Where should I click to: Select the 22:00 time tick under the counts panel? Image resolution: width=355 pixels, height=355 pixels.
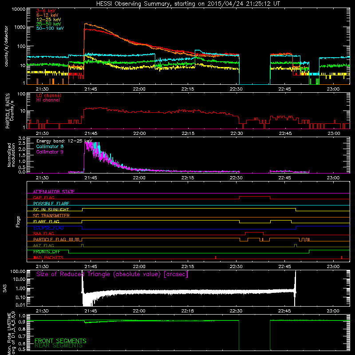(139, 89)
